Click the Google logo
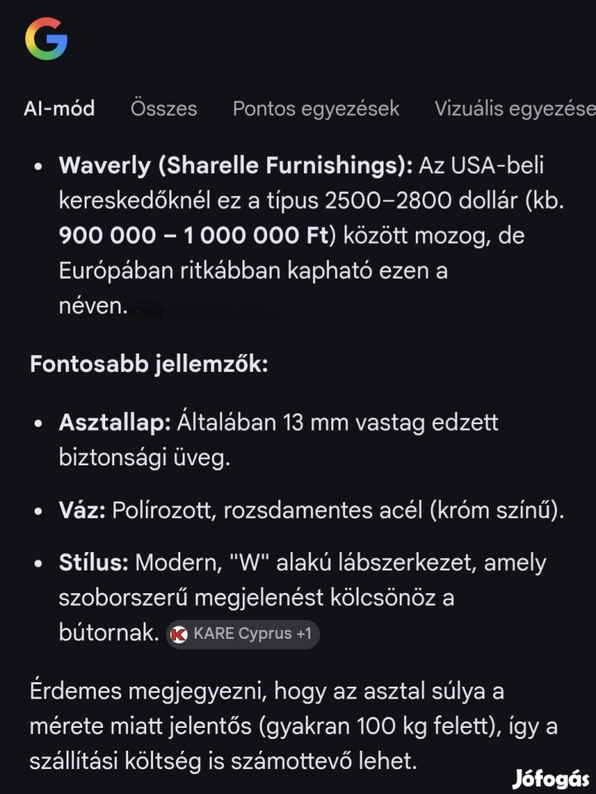This screenshot has height=794, width=596. [x=46, y=38]
